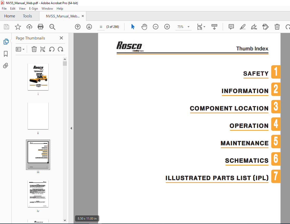Click the fit page width icon

[x=200, y=27]
